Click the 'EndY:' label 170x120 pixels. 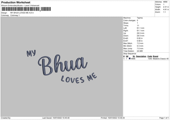[126, 41]
